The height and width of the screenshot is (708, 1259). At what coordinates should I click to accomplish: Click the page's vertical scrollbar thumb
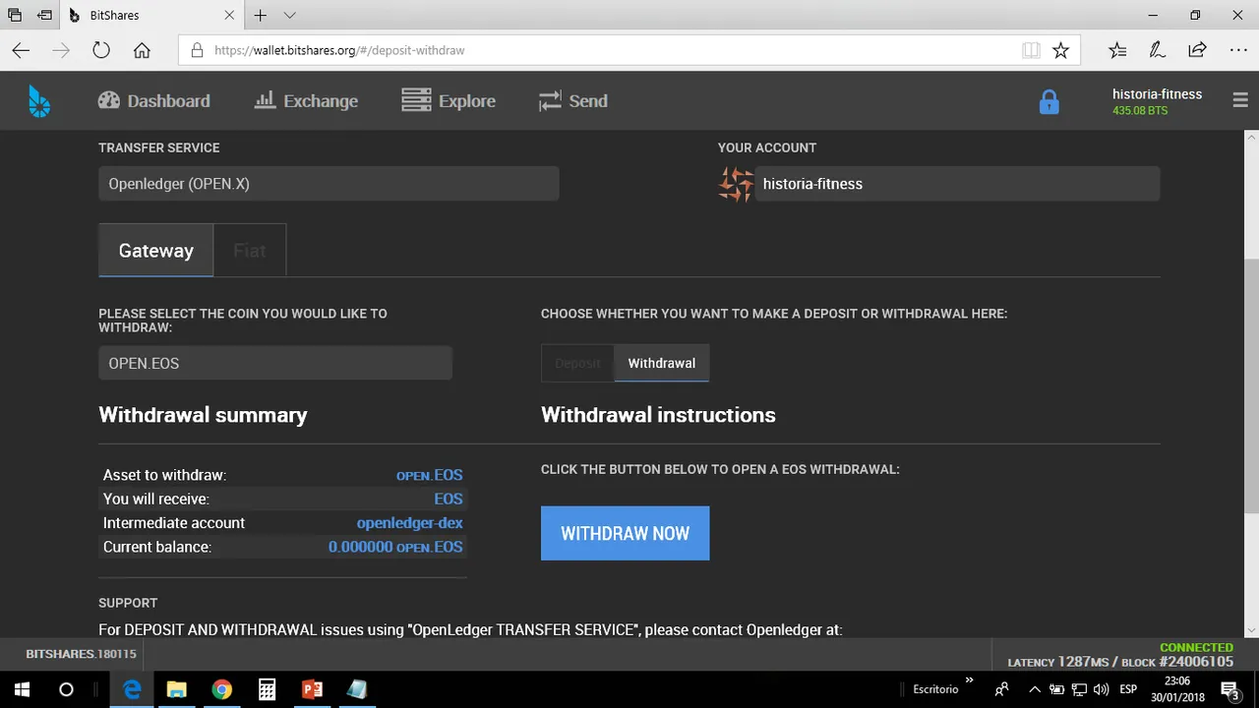coord(1251,385)
